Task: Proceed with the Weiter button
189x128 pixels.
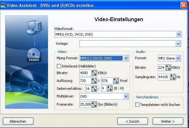Action: 168,121
